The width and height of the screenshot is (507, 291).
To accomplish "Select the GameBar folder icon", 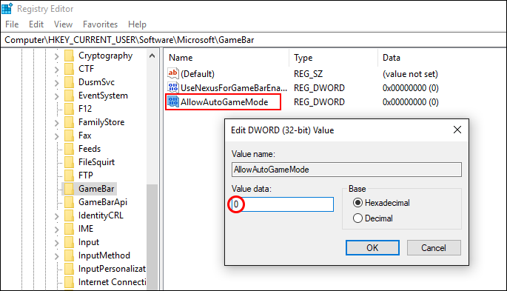I will 69,189.
